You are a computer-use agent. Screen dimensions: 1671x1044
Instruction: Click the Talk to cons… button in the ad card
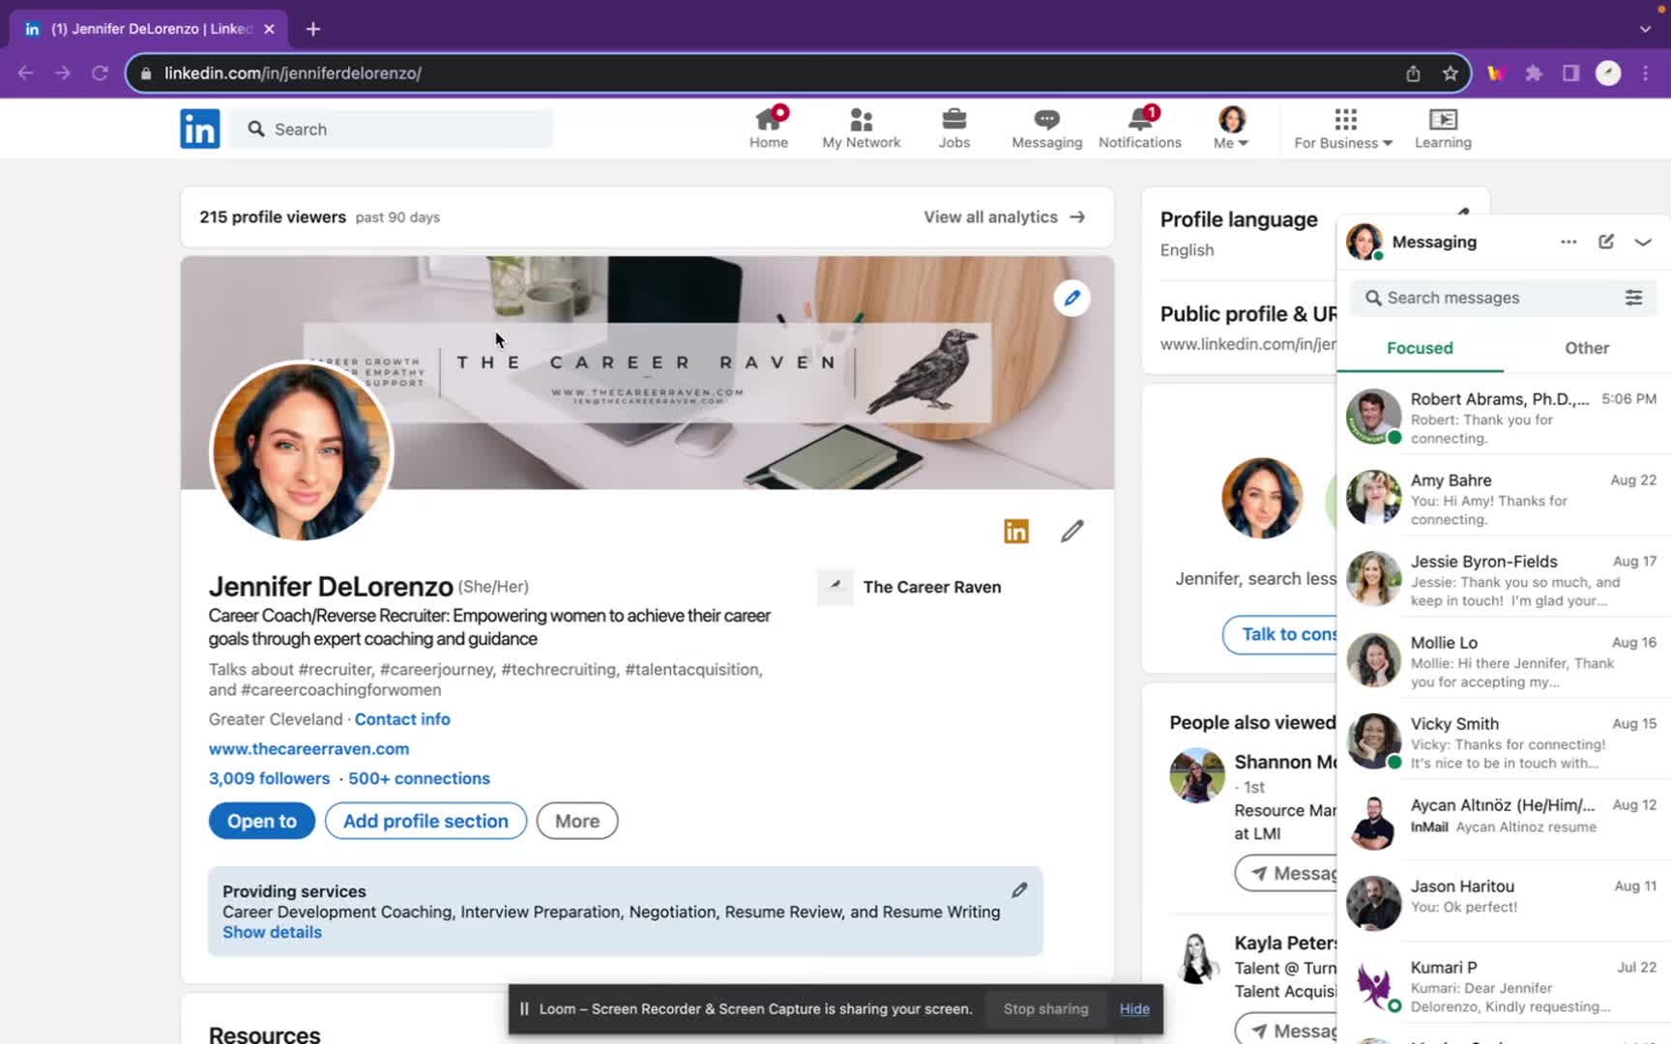1279,634
